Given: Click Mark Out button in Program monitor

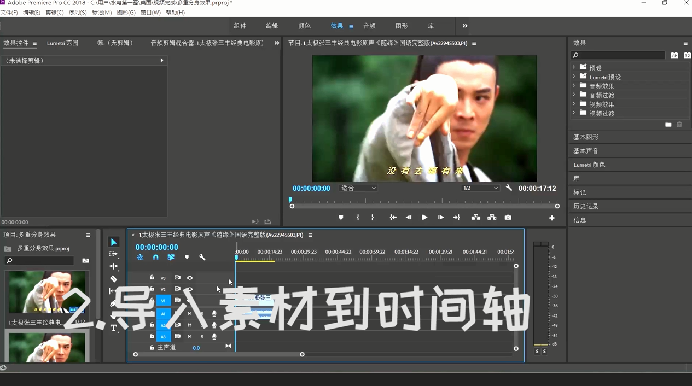Looking at the screenshot, I should coord(373,218).
